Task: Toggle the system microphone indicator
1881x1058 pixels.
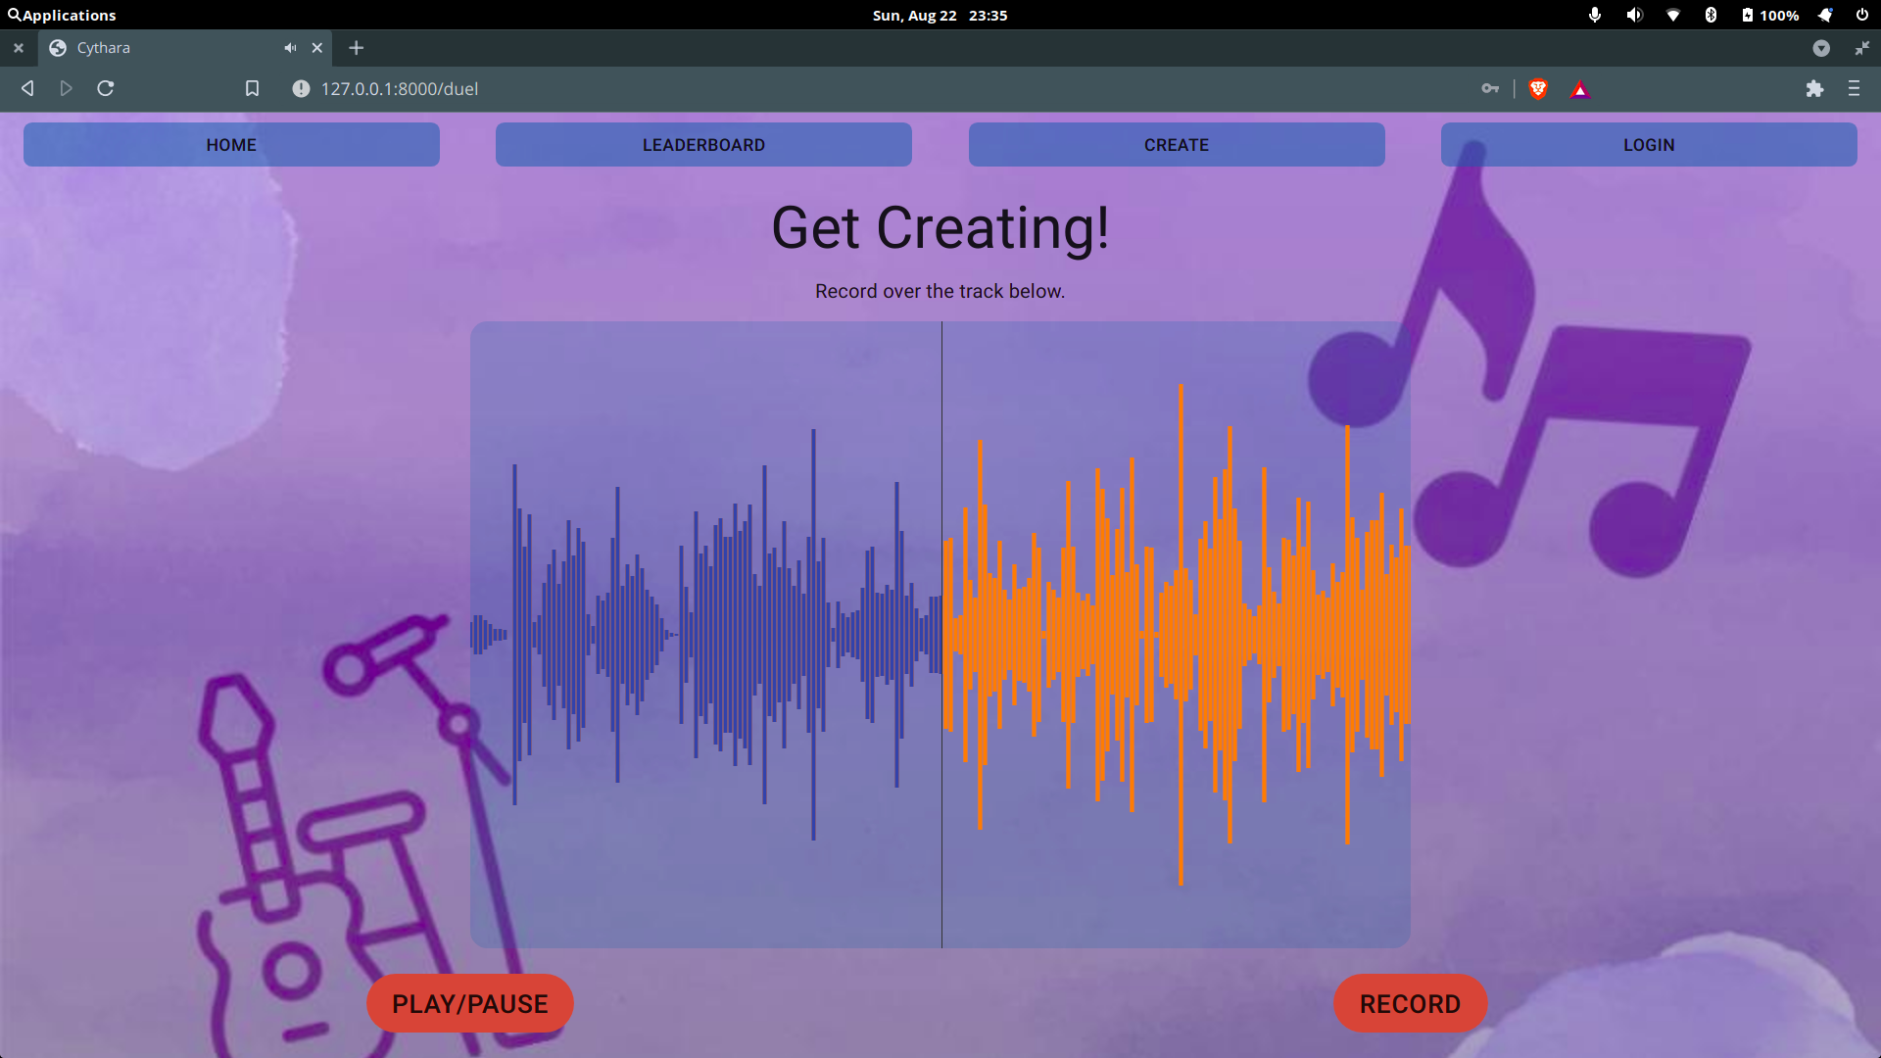Action: point(1595,15)
